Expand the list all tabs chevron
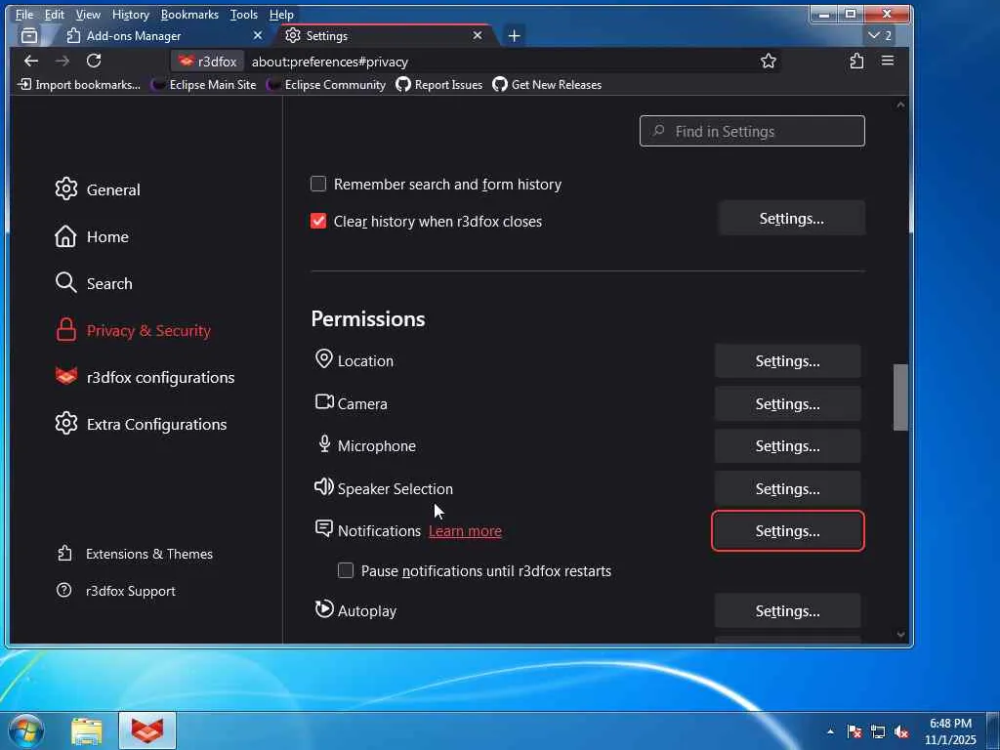This screenshot has height=750, width=1000. click(x=880, y=36)
